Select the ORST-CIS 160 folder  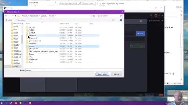[x=33, y=49]
